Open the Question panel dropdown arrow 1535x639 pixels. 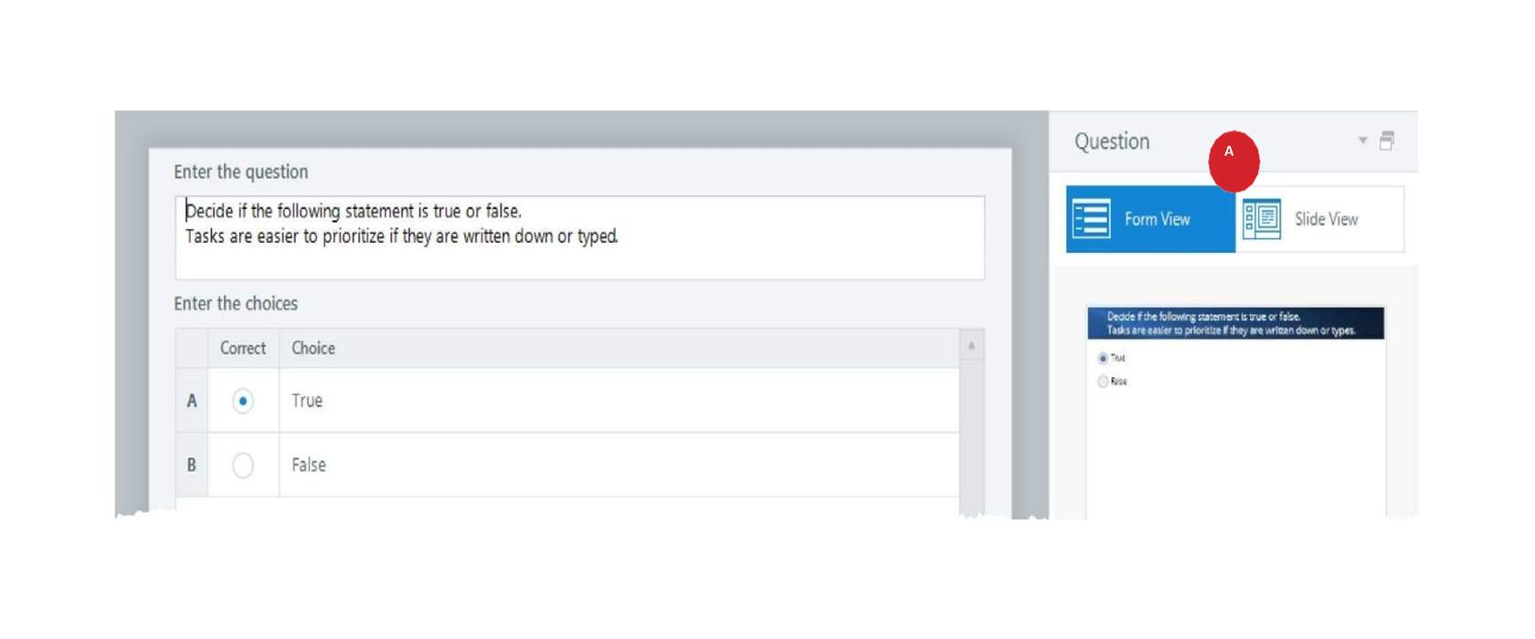point(1362,141)
